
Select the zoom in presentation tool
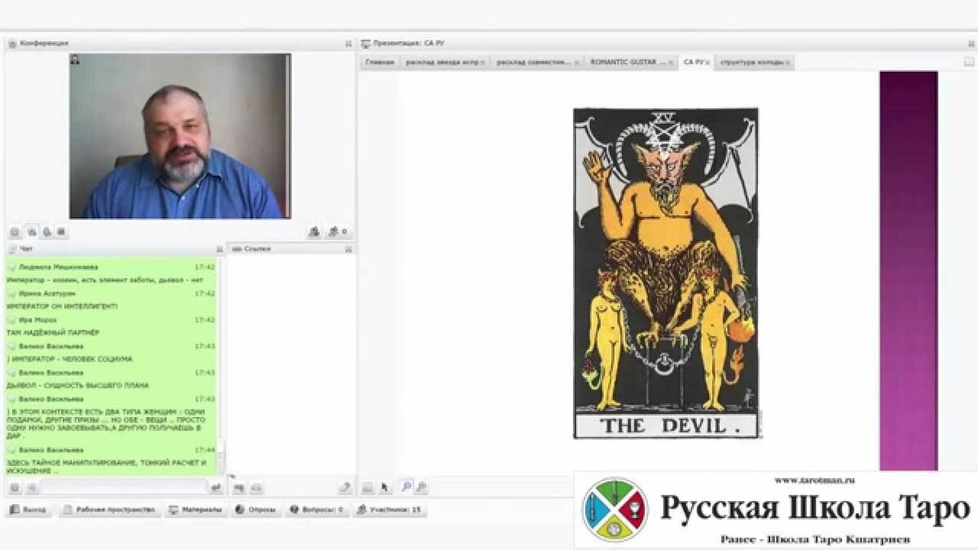[x=406, y=486]
